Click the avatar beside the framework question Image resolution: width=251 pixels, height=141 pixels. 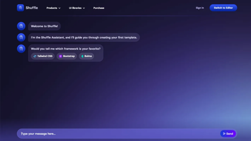(21, 49)
